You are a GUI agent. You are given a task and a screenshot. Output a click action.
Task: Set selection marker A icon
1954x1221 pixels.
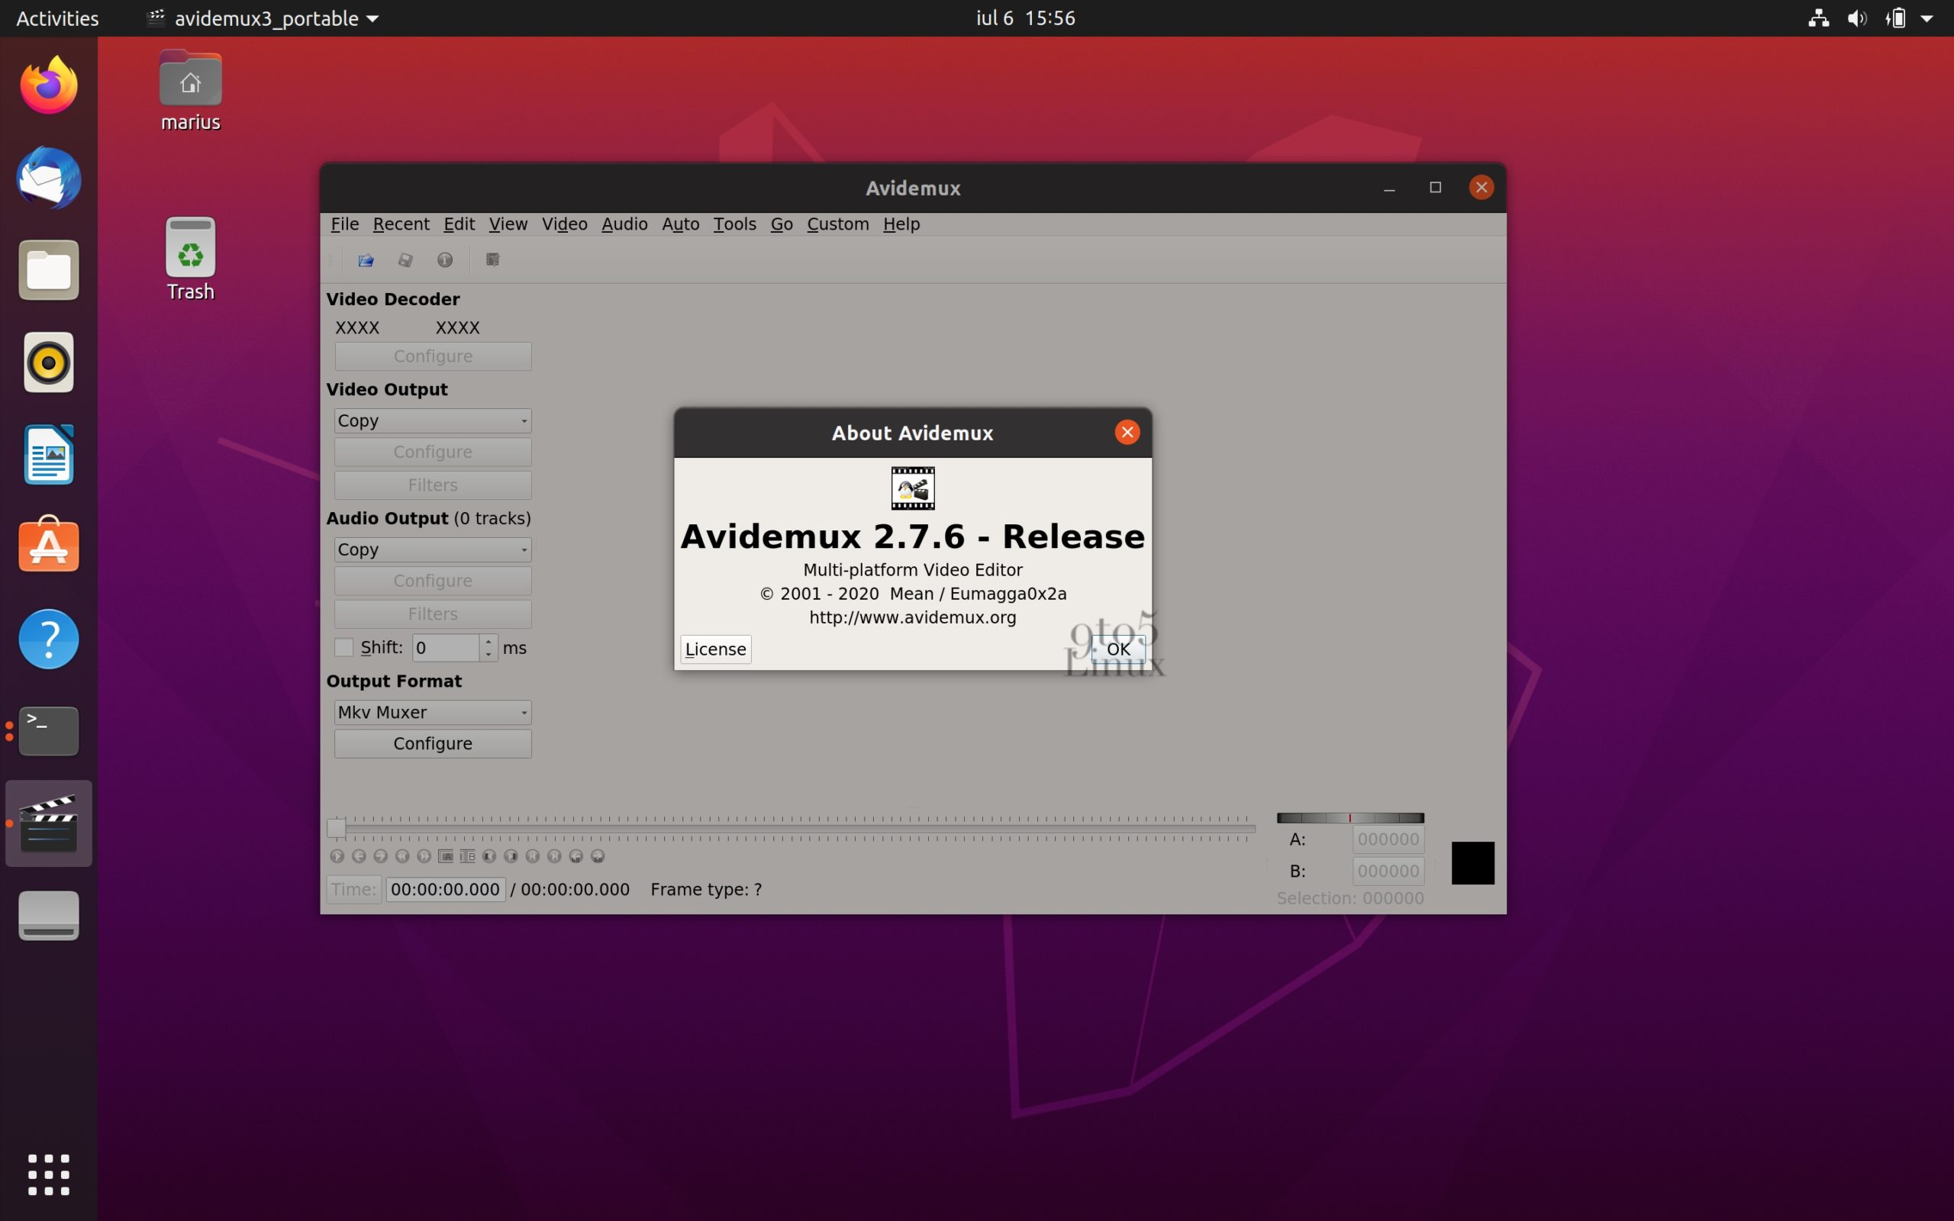pyautogui.click(x=446, y=856)
